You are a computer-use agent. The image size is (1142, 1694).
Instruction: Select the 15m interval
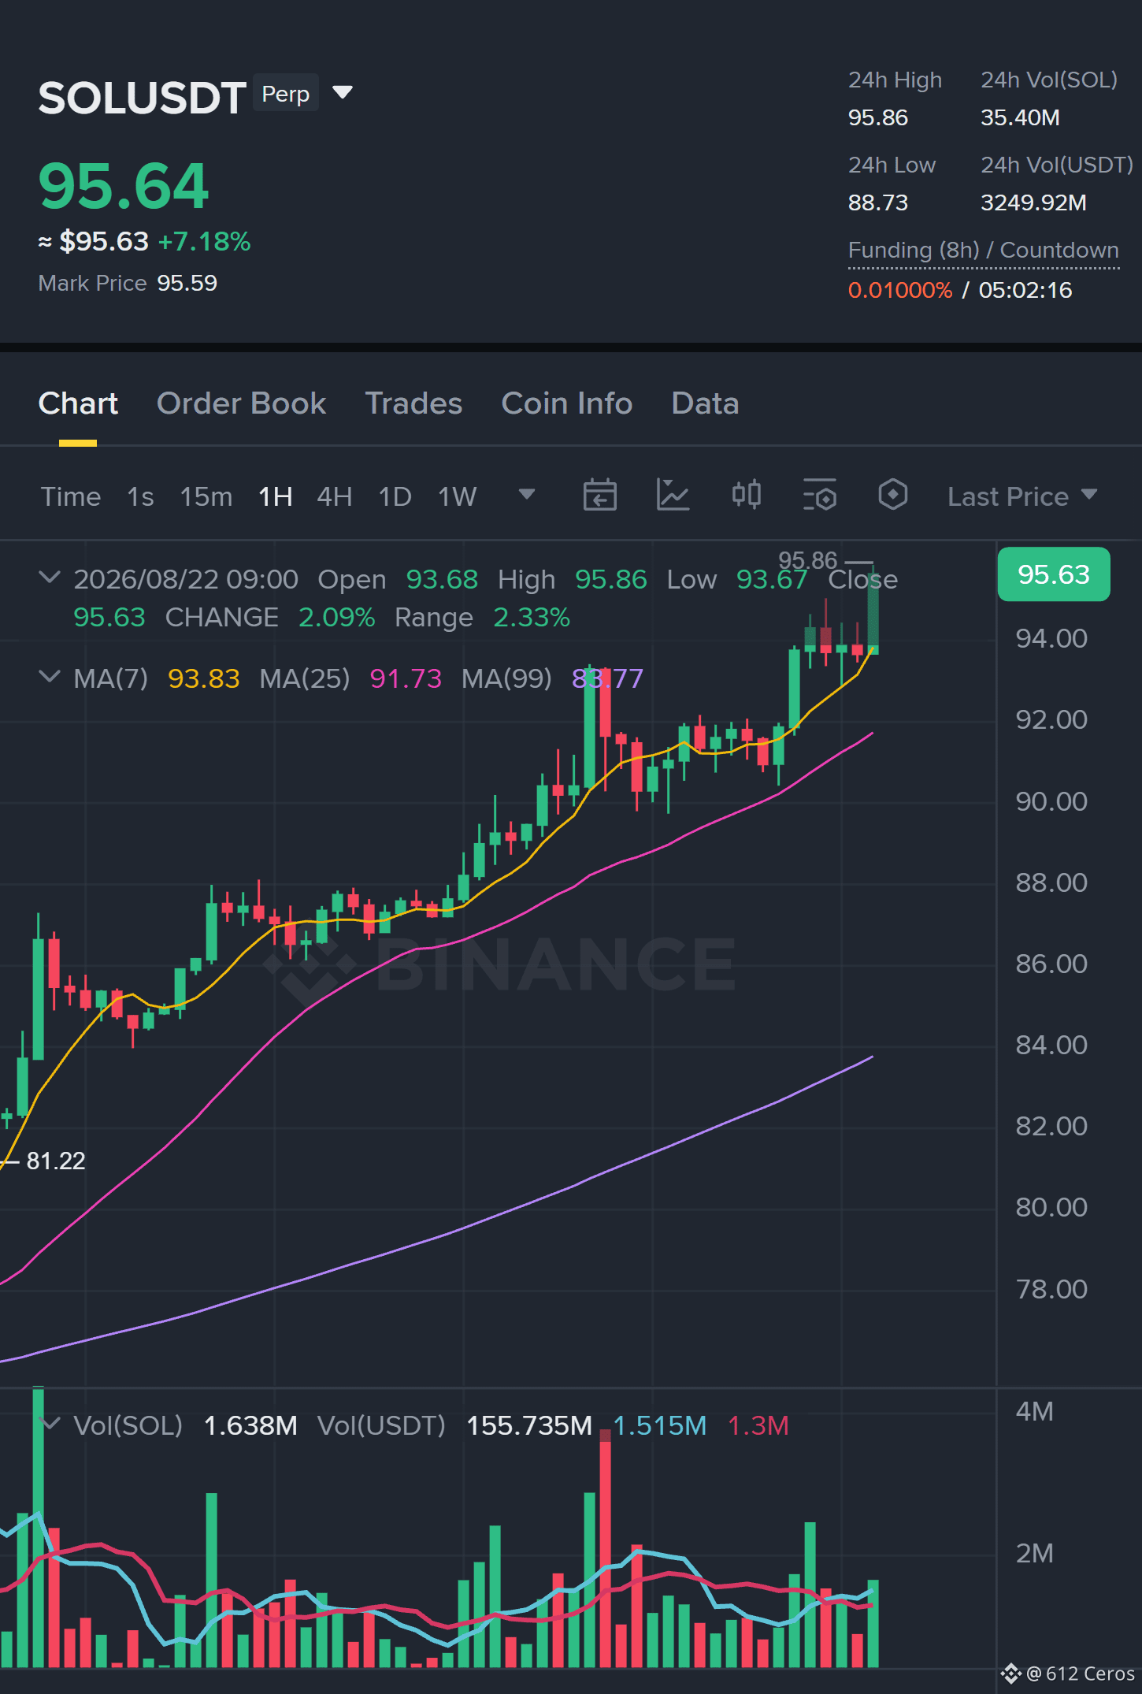(206, 496)
